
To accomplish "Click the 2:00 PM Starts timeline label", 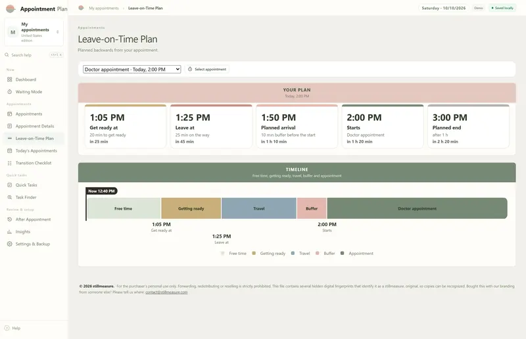I will point(327,227).
